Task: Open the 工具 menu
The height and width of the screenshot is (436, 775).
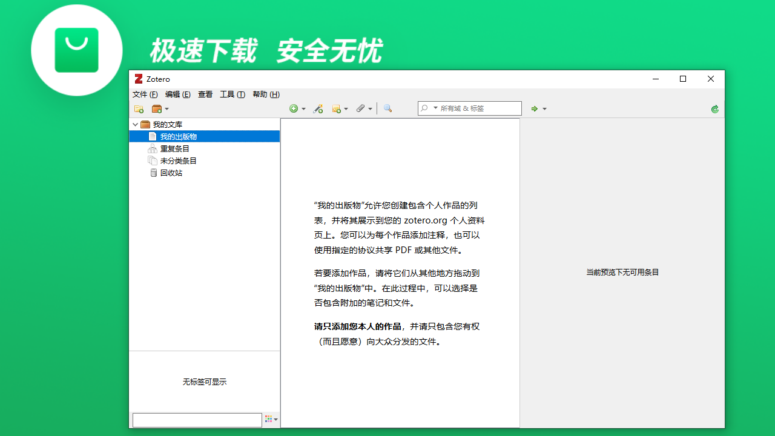Action: 232,94
